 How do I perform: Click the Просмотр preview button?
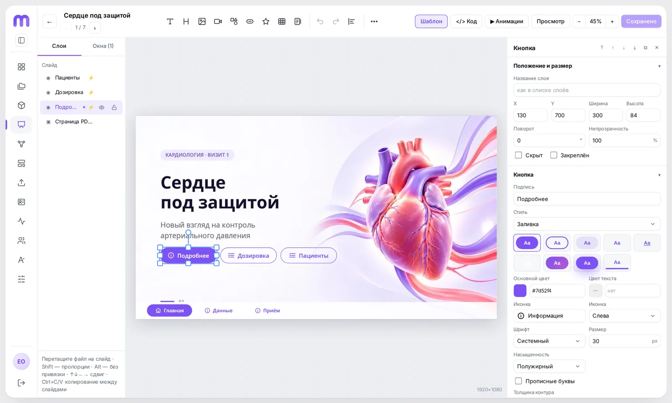[551, 21]
